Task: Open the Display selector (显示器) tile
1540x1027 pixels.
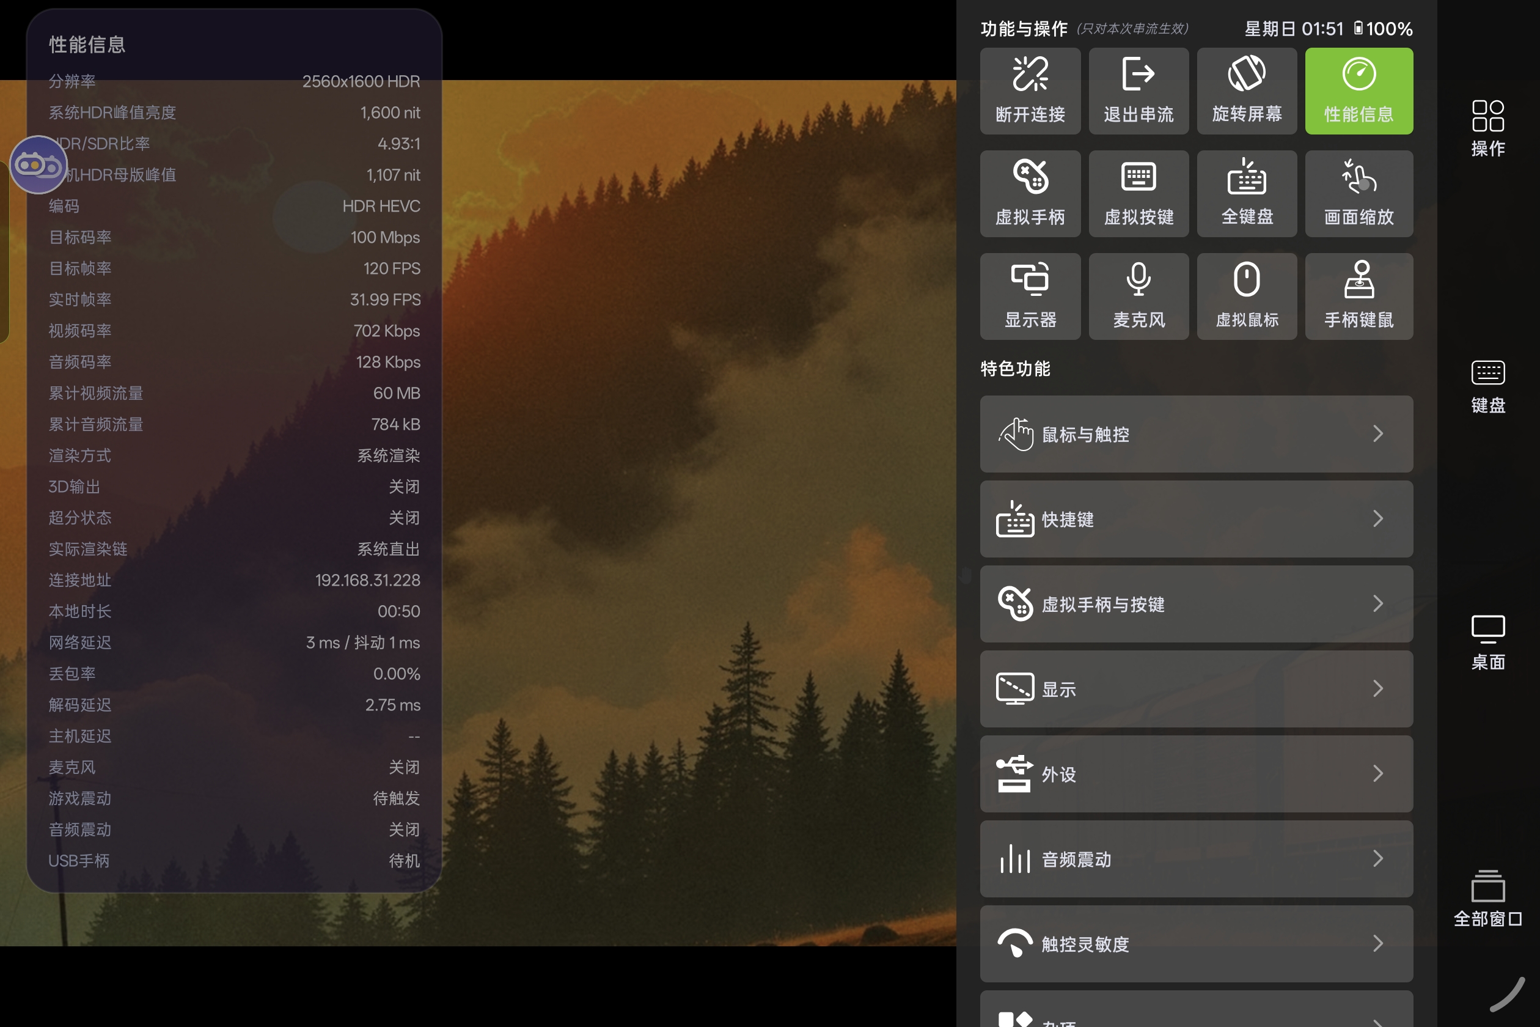Action: pyautogui.click(x=1030, y=296)
